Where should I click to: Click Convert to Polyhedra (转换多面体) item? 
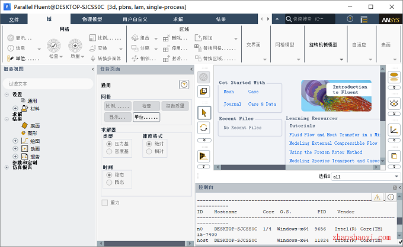(x=105, y=58)
